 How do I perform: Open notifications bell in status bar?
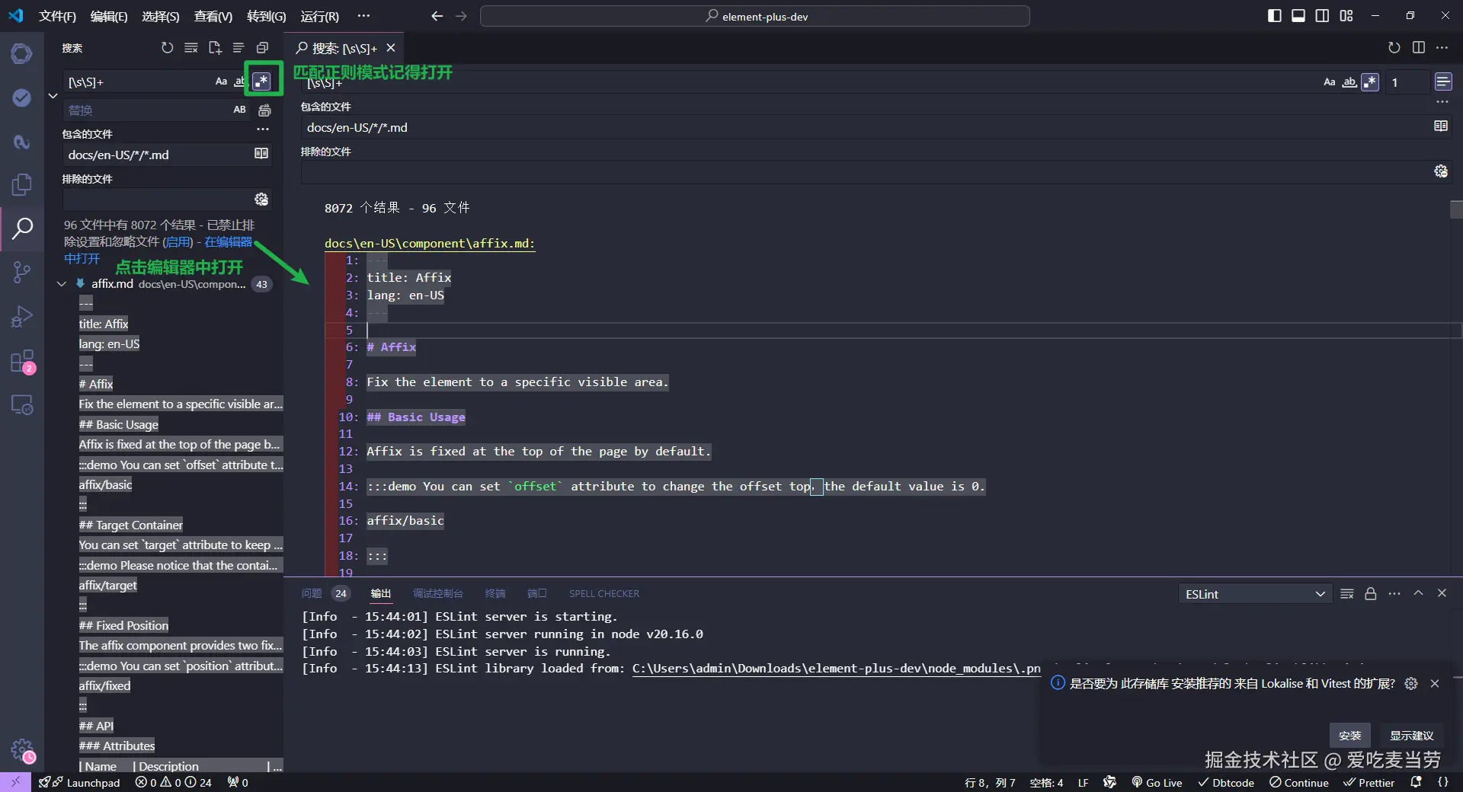click(x=1416, y=782)
